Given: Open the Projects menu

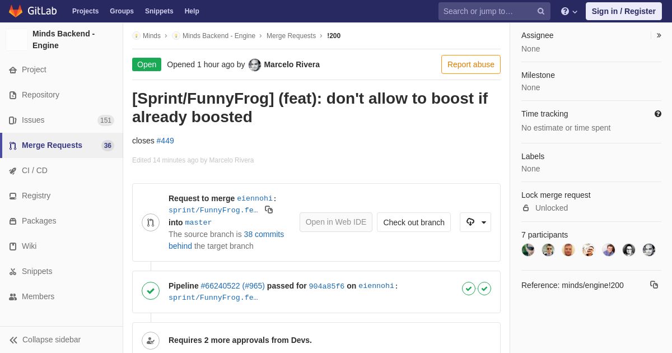Looking at the screenshot, I should pos(85,11).
